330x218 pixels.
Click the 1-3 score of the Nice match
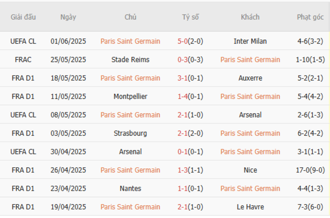[183, 170]
